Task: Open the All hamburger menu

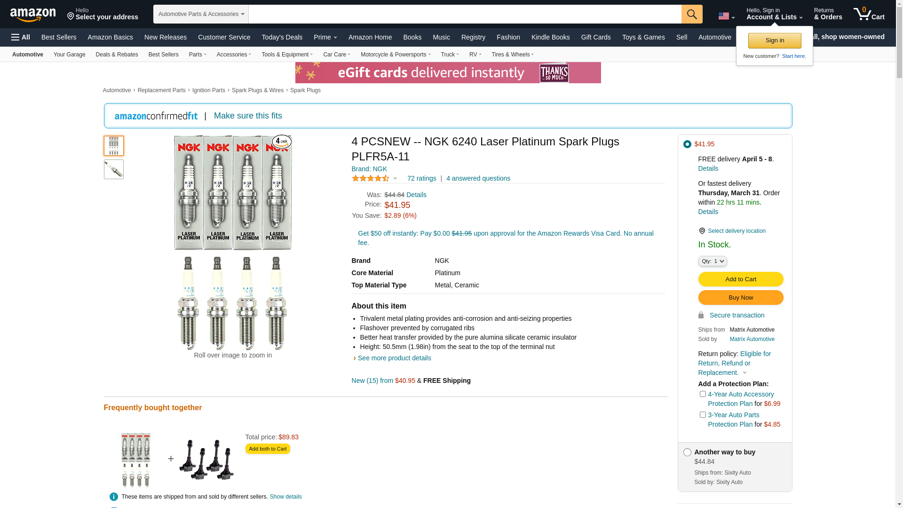Action: 21,37
